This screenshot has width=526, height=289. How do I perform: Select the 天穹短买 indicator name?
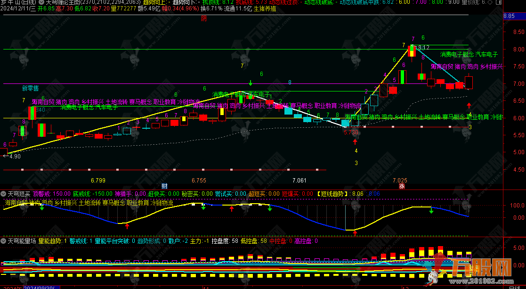19,194
